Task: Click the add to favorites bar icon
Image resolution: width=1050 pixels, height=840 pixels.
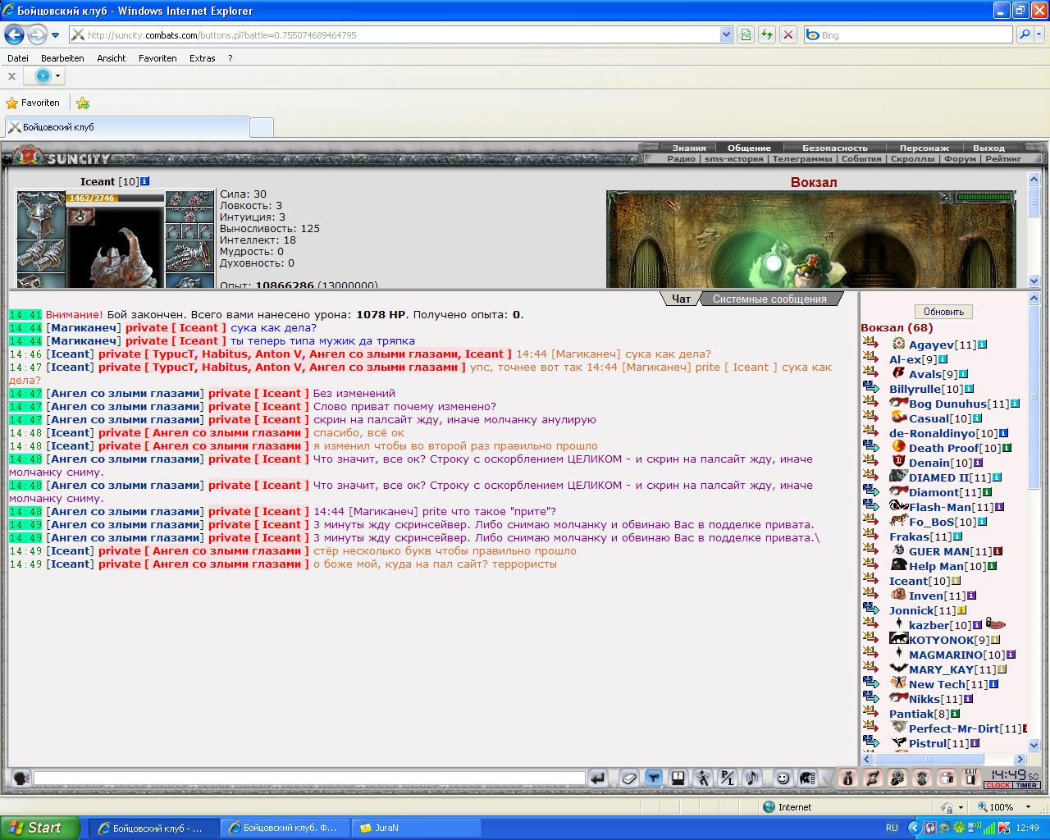Action: tap(83, 103)
